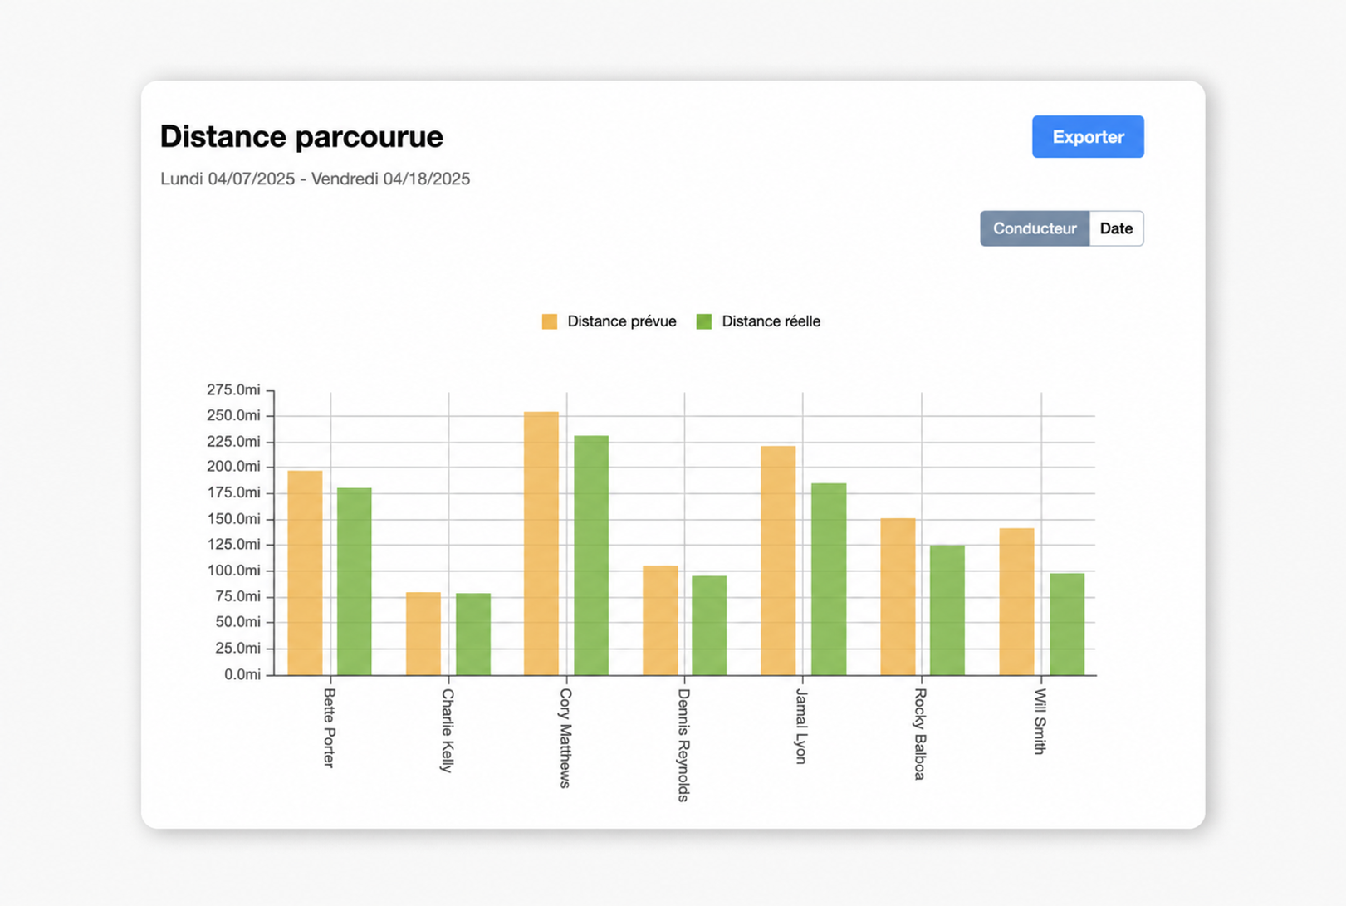Image resolution: width=1346 pixels, height=906 pixels.
Task: Click the Will Smith axis label
Action: (x=1040, y=722)
